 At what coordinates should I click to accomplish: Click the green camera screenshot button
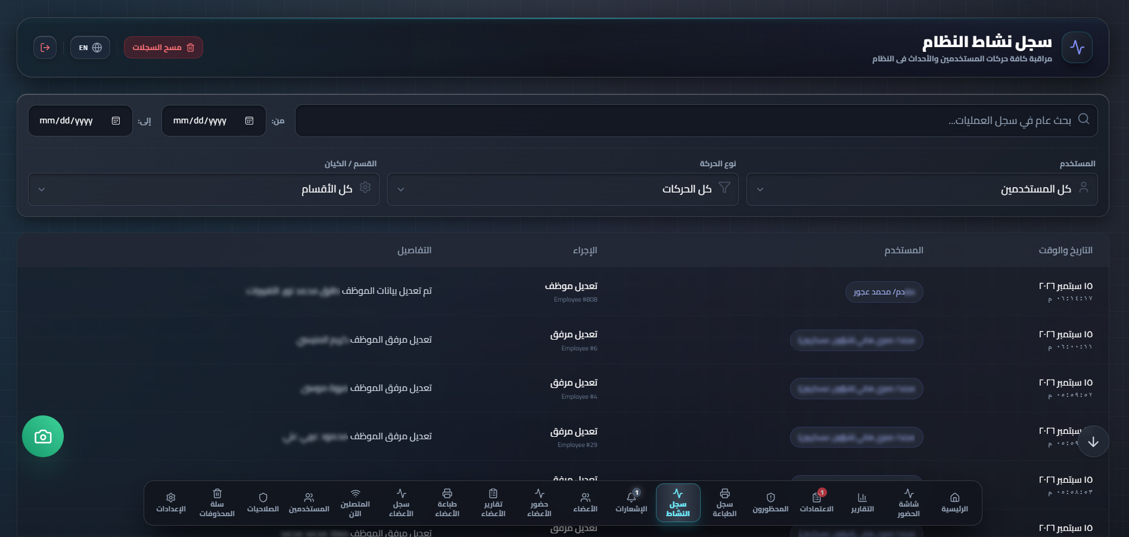coord(43,436)
